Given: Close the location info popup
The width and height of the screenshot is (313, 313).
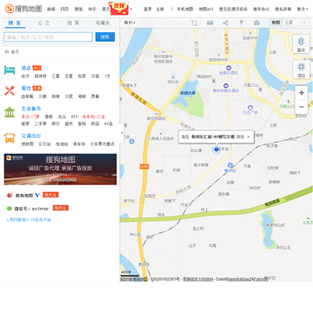Looking at the screenshot, I should [x=249, y=137].
